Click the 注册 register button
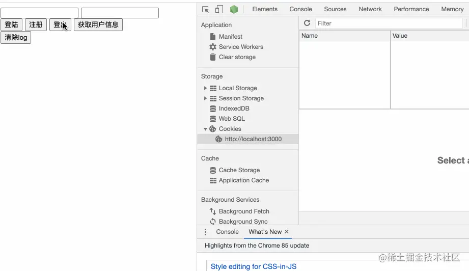Image resolution: width=469 pixels, height=271 pixels. pyautogui.click(x=36, y=24)
